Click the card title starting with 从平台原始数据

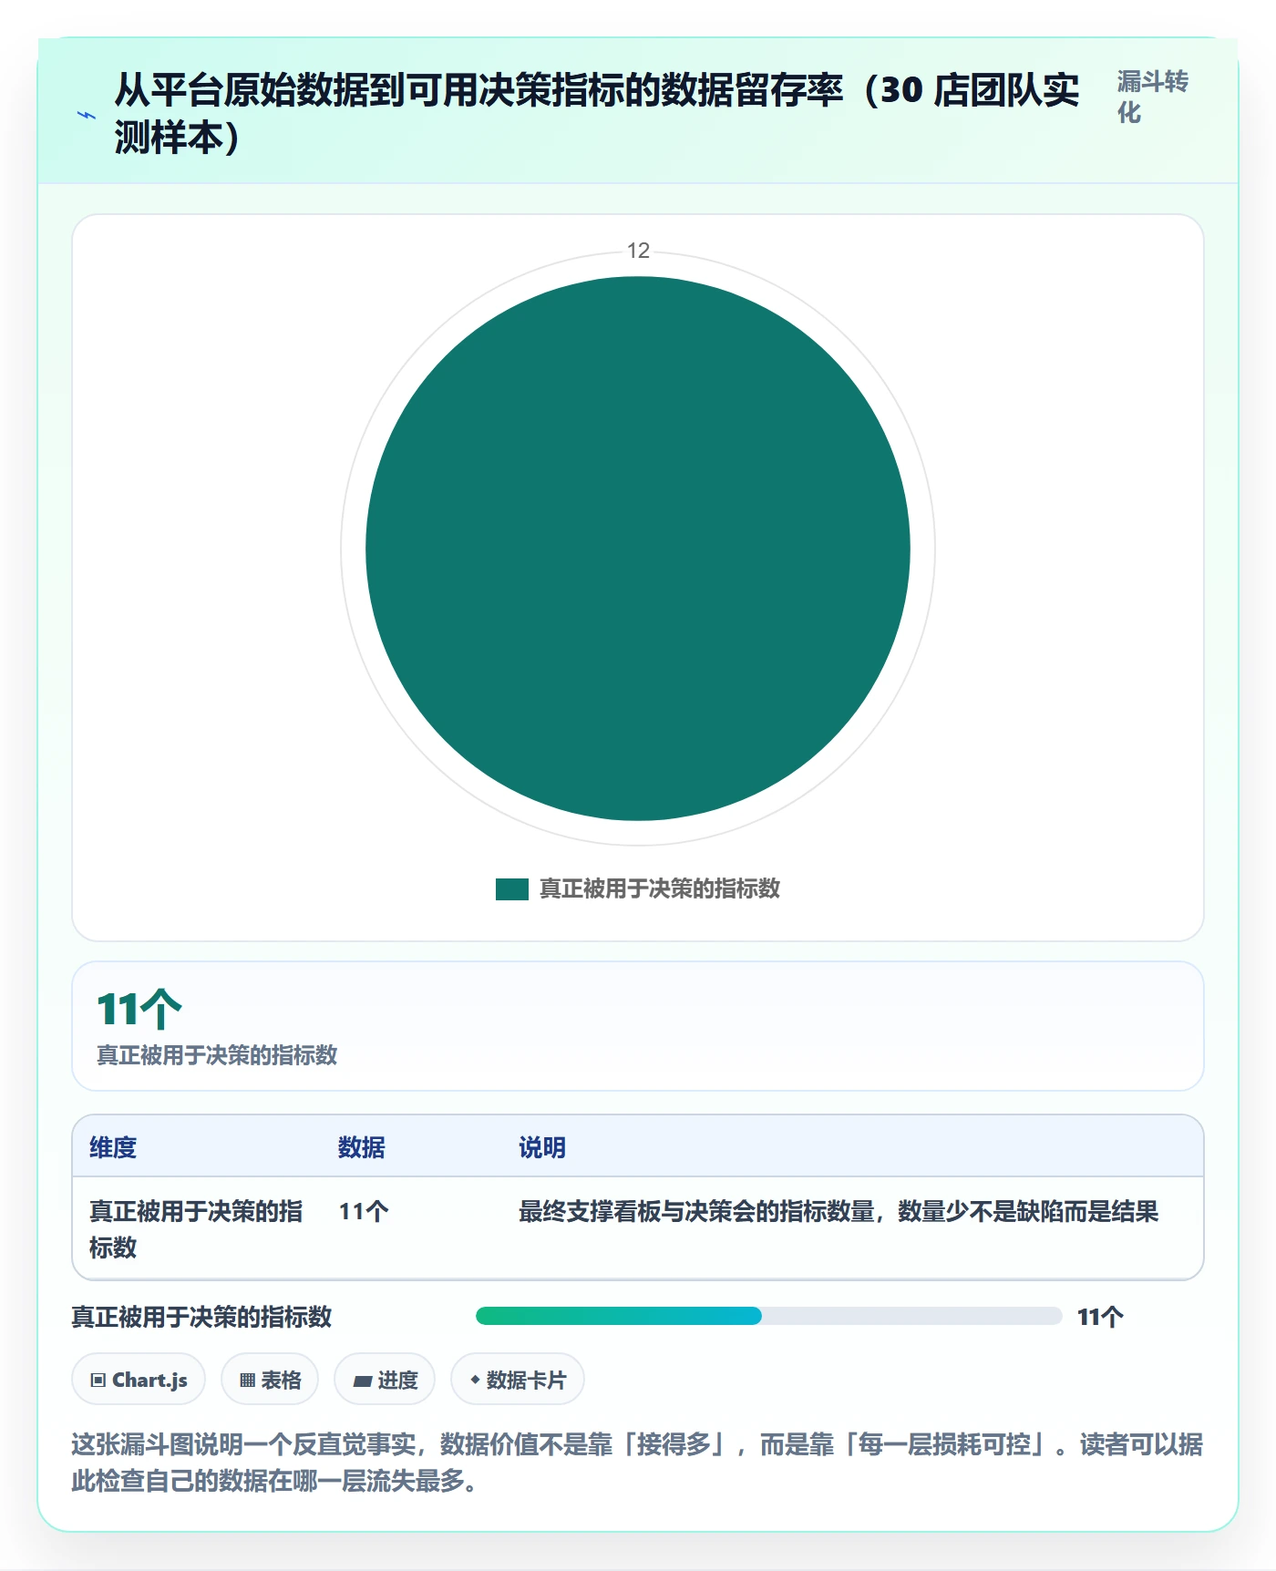tap(597, 114)
